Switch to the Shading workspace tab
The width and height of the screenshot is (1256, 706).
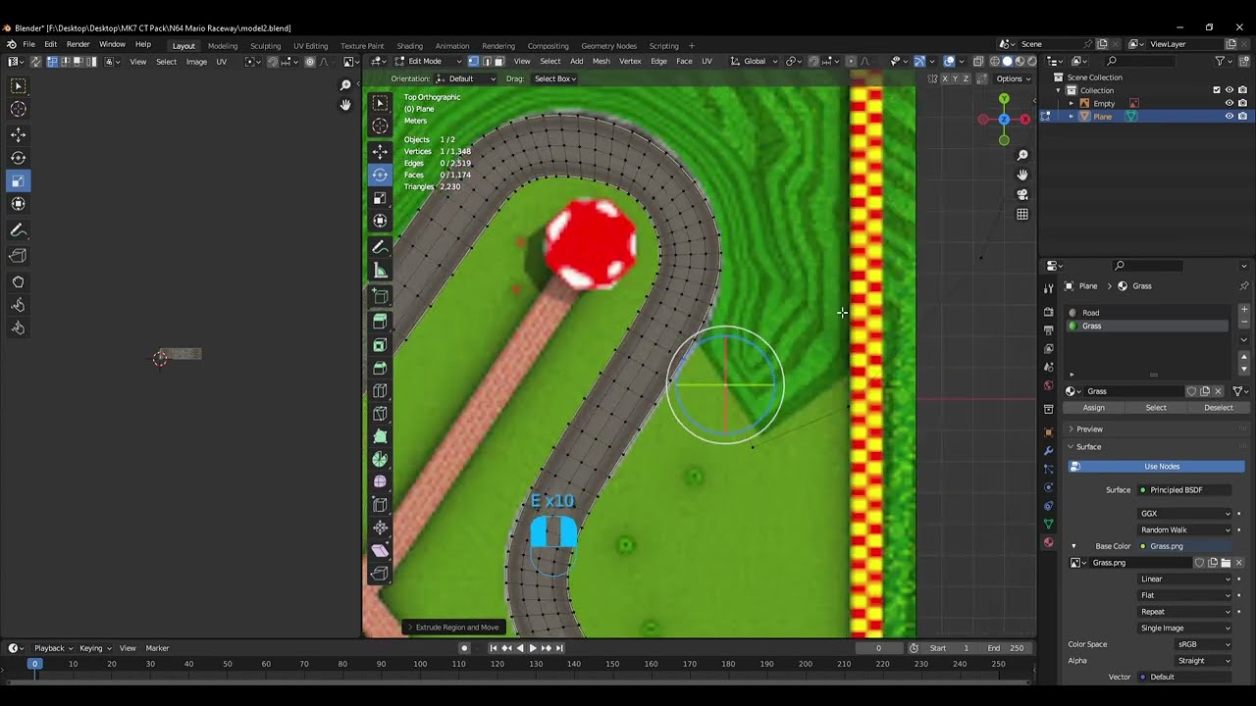409,45
